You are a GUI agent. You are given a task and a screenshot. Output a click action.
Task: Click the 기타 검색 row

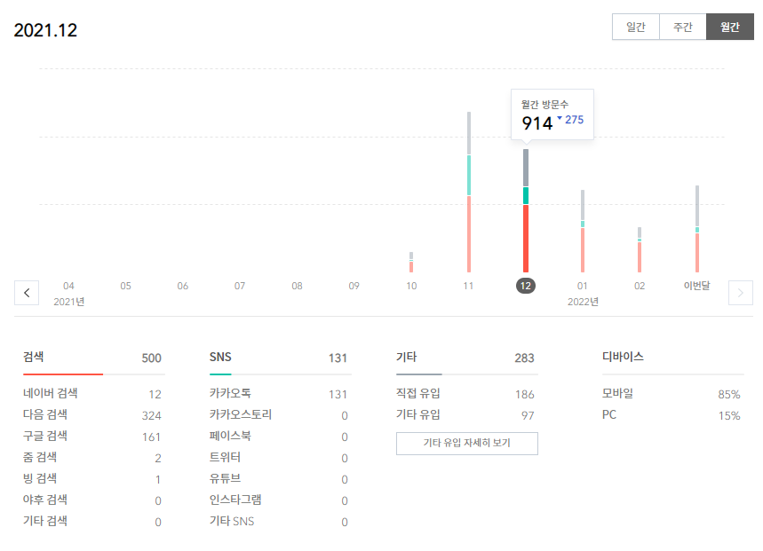tap(92, 522)
